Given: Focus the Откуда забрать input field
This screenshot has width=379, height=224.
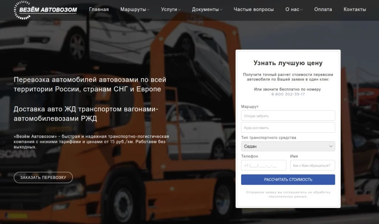Looking at the screenshot, I should click(x=288, y=116).
